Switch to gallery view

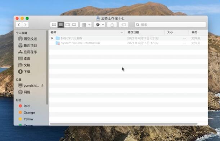[74, 25]
